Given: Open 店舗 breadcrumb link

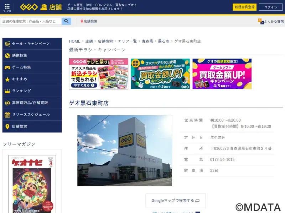Looking at the screenshot, I should [89, 41].
